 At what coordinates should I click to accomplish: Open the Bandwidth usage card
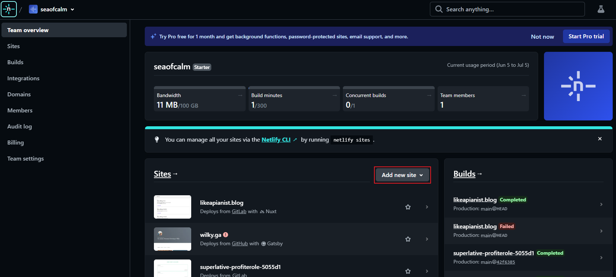pyautogui.click(x=200, y=99)
